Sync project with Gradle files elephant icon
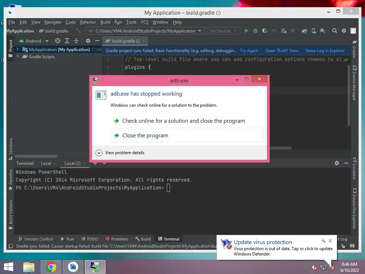The width and height of the screenshot is (365, 274). [304, 31]
